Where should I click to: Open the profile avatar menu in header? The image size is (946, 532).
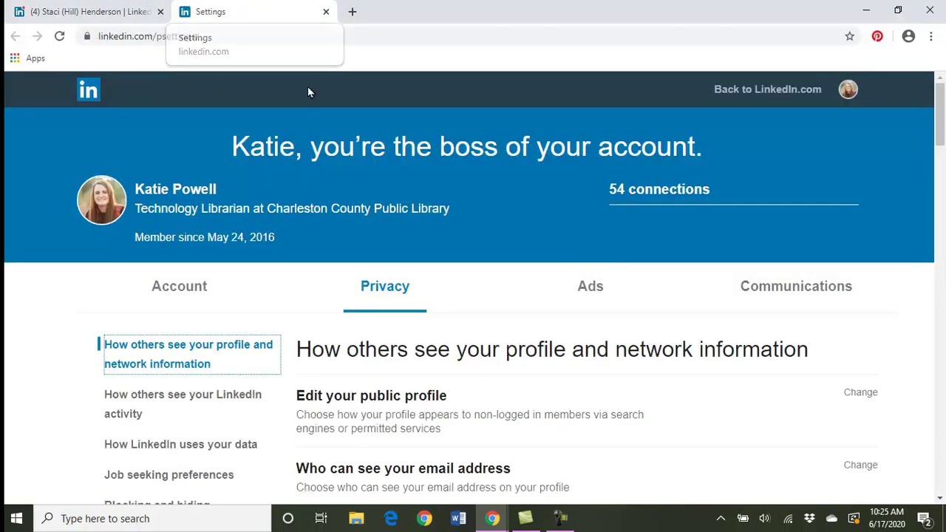point(848,89)
